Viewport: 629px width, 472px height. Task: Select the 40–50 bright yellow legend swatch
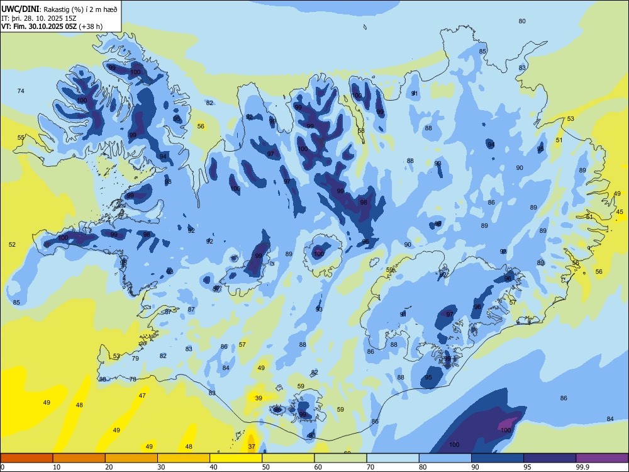236,458
